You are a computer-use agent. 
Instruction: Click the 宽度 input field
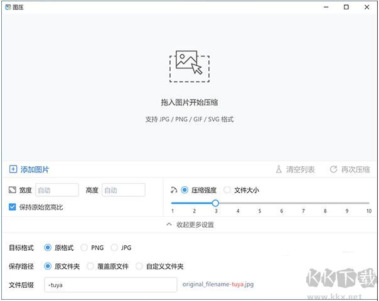pos(57,190)
